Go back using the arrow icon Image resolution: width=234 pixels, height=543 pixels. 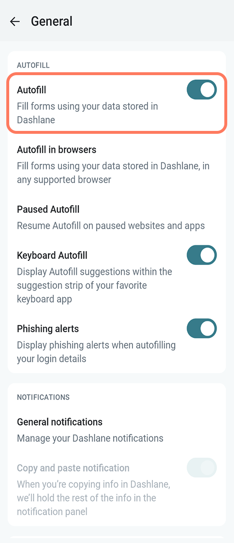pos(15,21)
